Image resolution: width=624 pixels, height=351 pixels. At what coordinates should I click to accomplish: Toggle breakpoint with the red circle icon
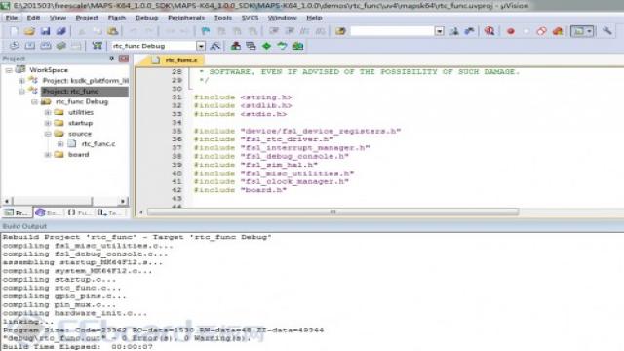[x=510, y=31]
